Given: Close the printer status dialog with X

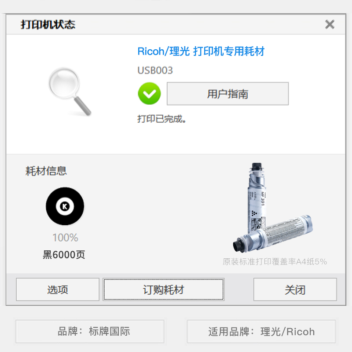Looking at the screenshot, I should (330, 24).
